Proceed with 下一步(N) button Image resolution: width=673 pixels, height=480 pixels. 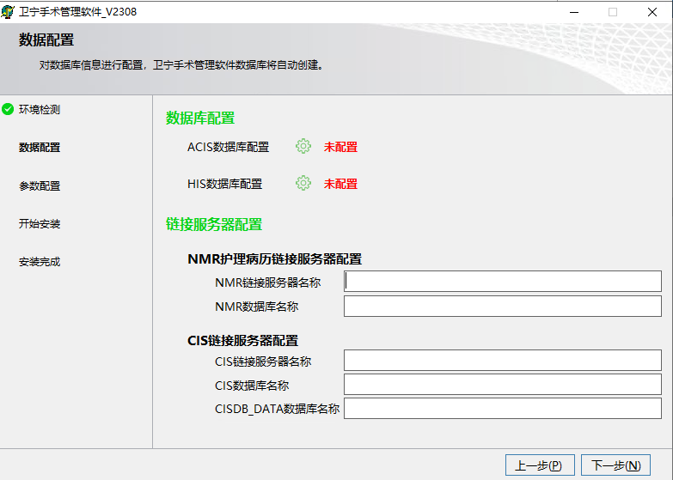point(616,465)
